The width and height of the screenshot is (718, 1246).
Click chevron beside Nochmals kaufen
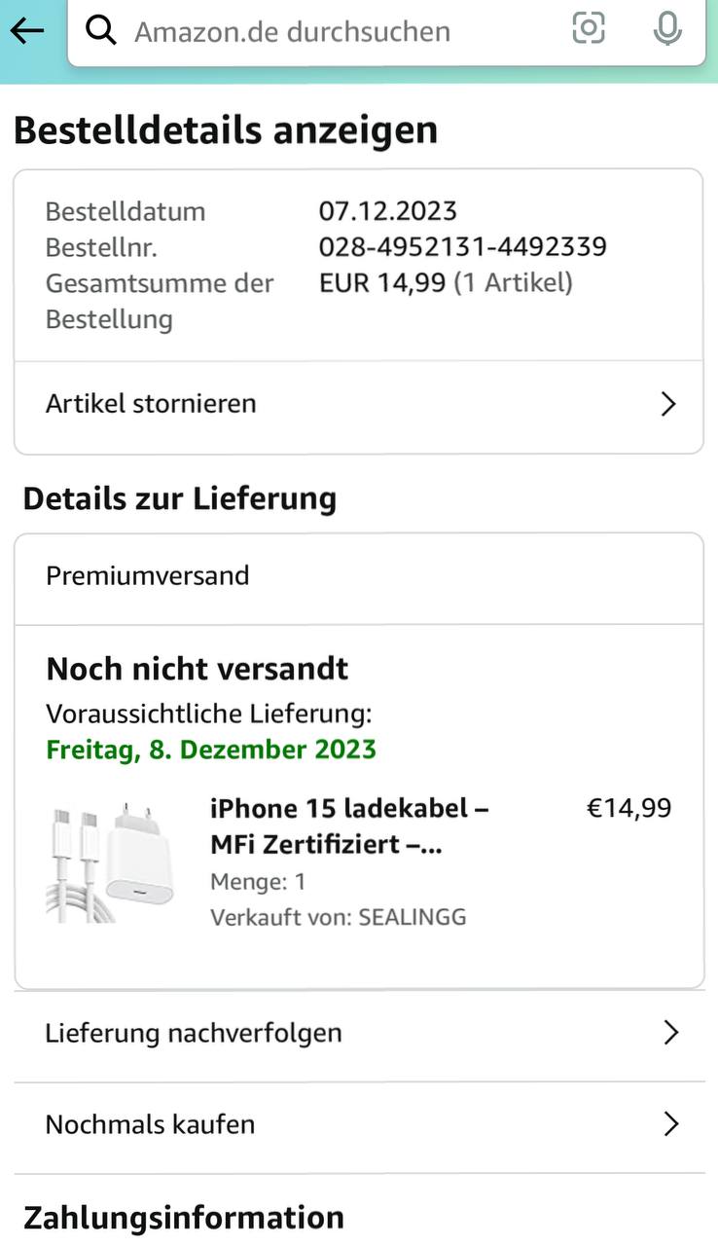(x=669, y=1125)
